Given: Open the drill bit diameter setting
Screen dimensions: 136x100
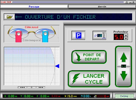Looking at the screenshot, I should click(x=99, y=35).
